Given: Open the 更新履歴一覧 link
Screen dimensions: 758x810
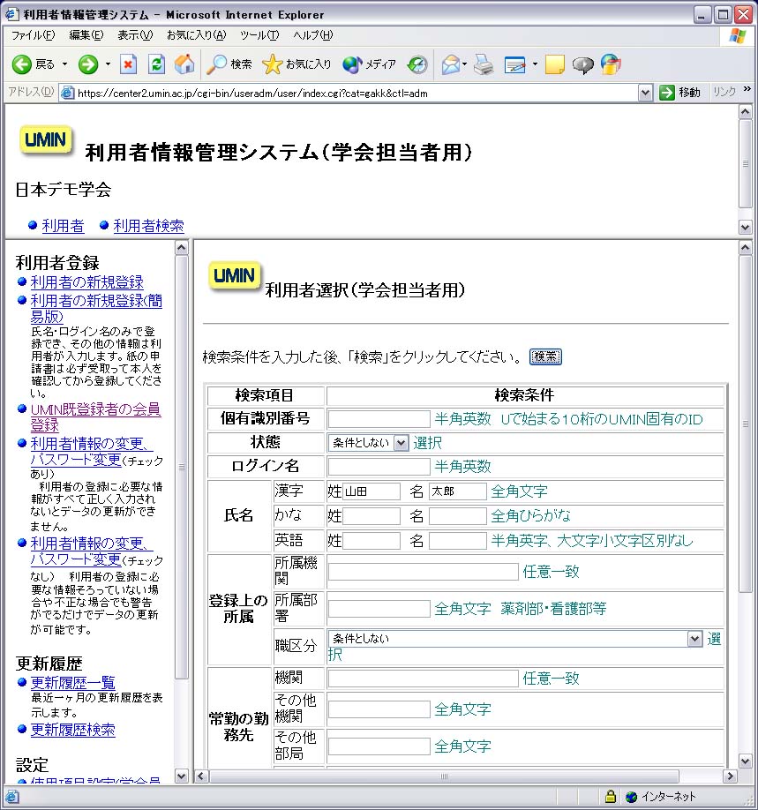Looking at the screenshot, I should tap(72, 683).
